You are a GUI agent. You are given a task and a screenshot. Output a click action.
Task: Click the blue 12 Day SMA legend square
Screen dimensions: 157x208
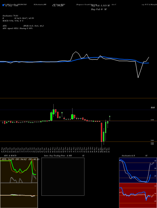coord(3,5)
